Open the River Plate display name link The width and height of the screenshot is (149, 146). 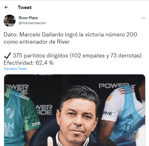(x=28, y=18)
